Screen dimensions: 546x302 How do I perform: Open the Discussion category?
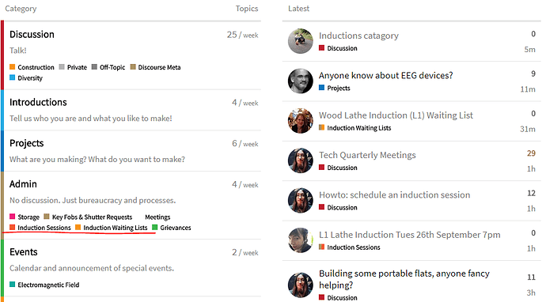(32, 35)
